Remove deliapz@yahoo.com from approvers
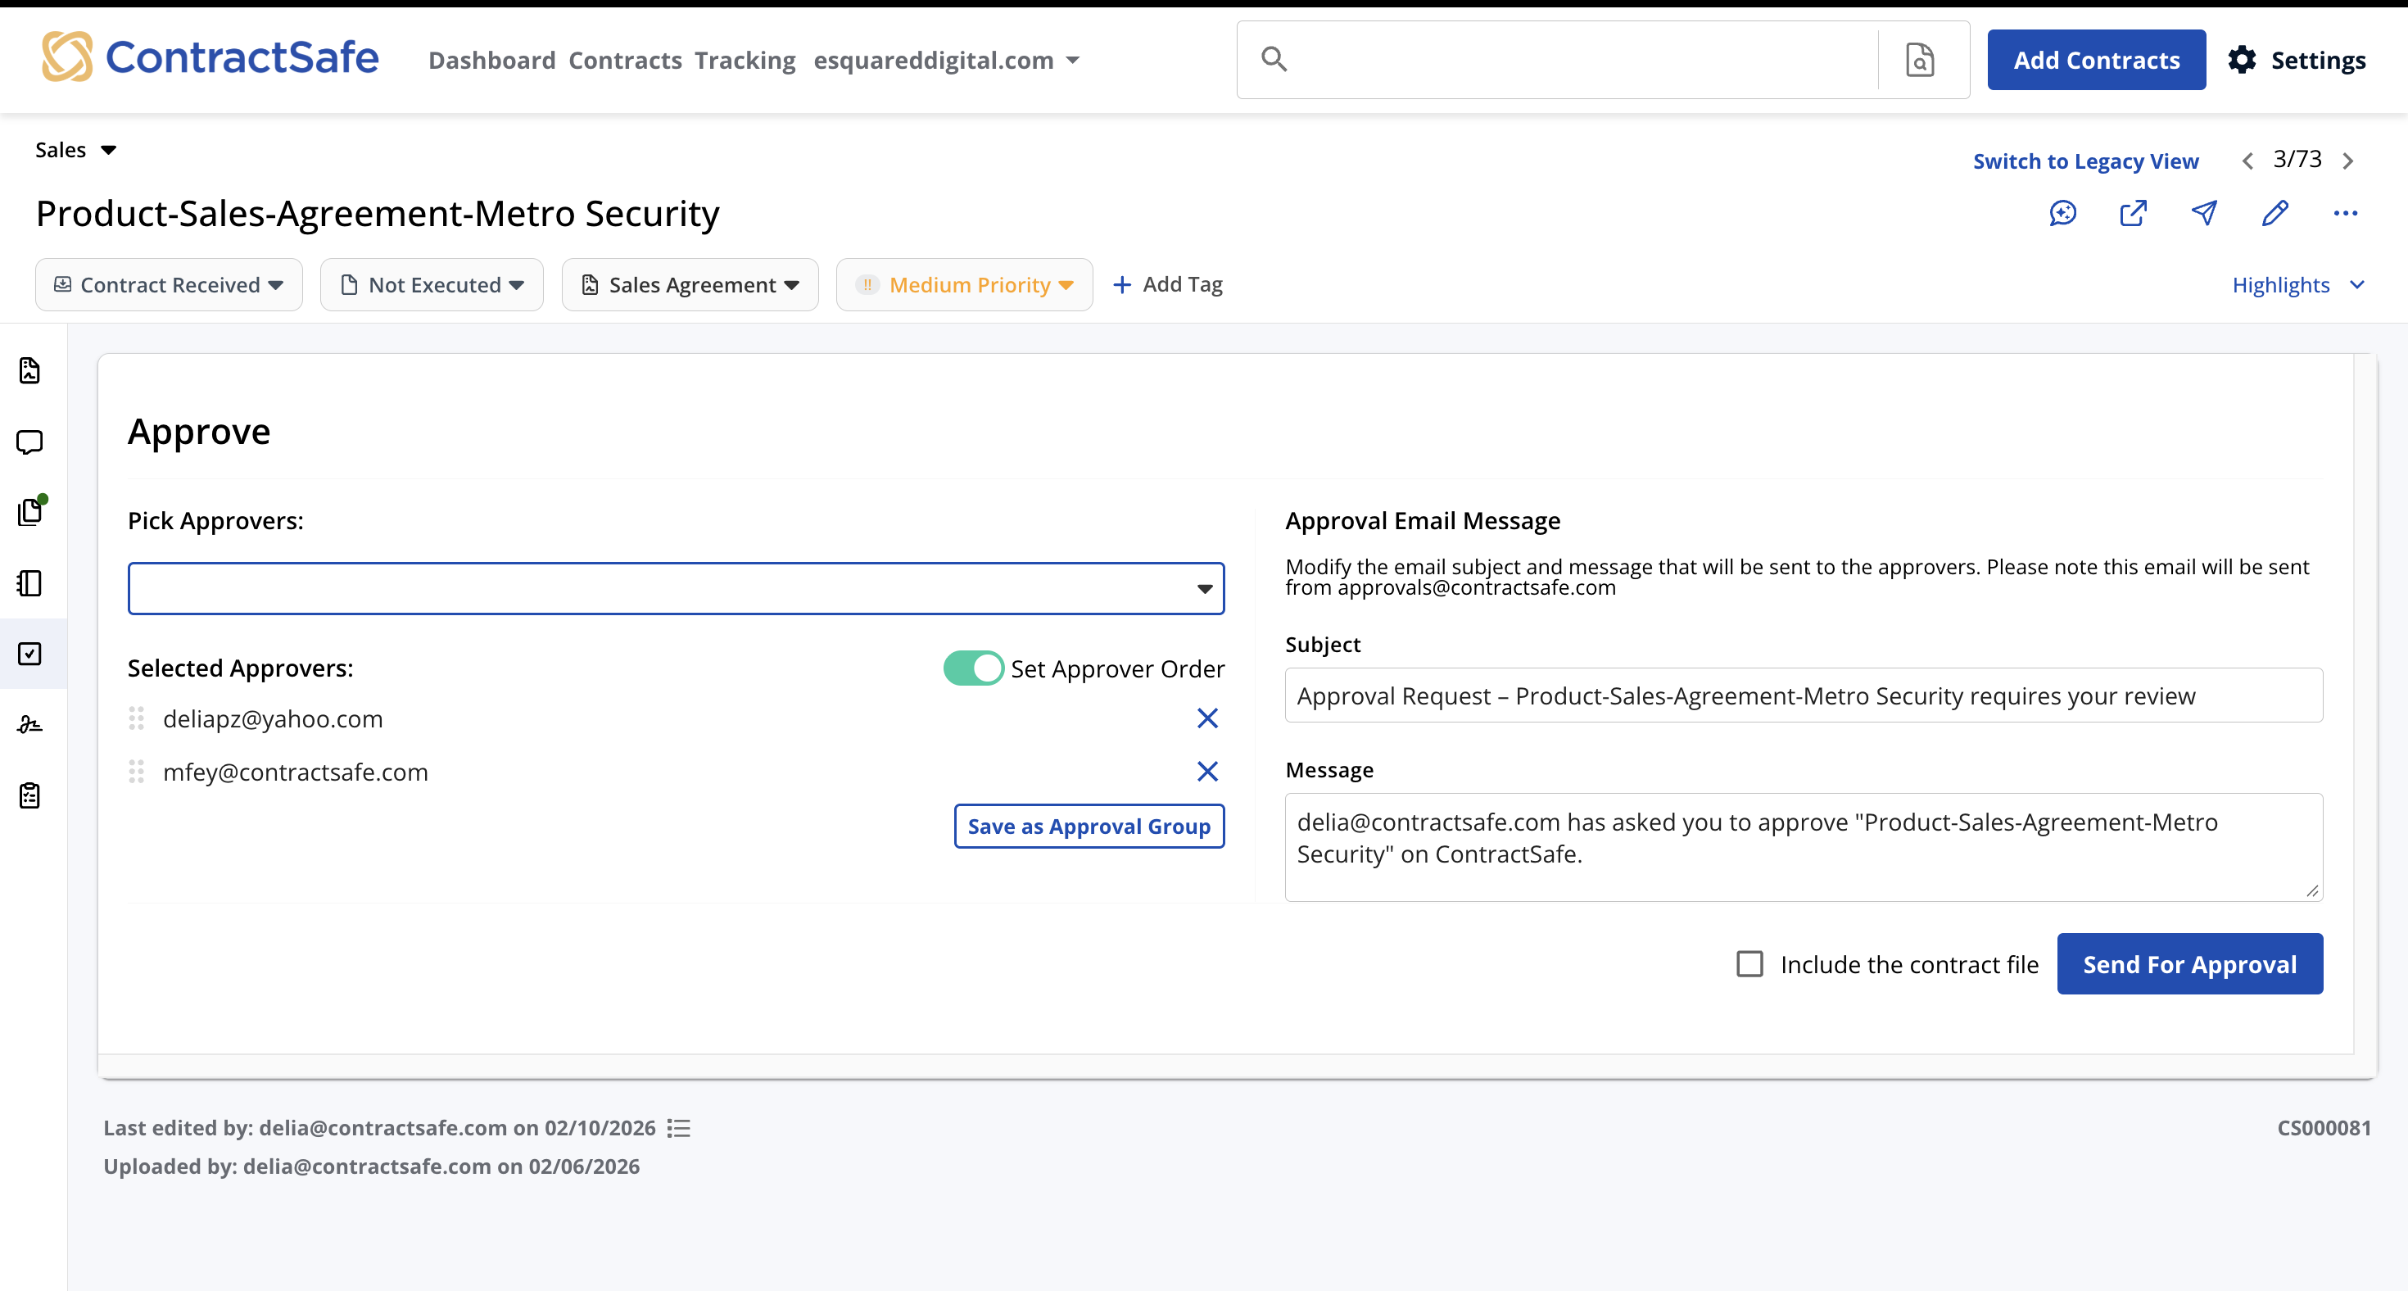 1206,718
